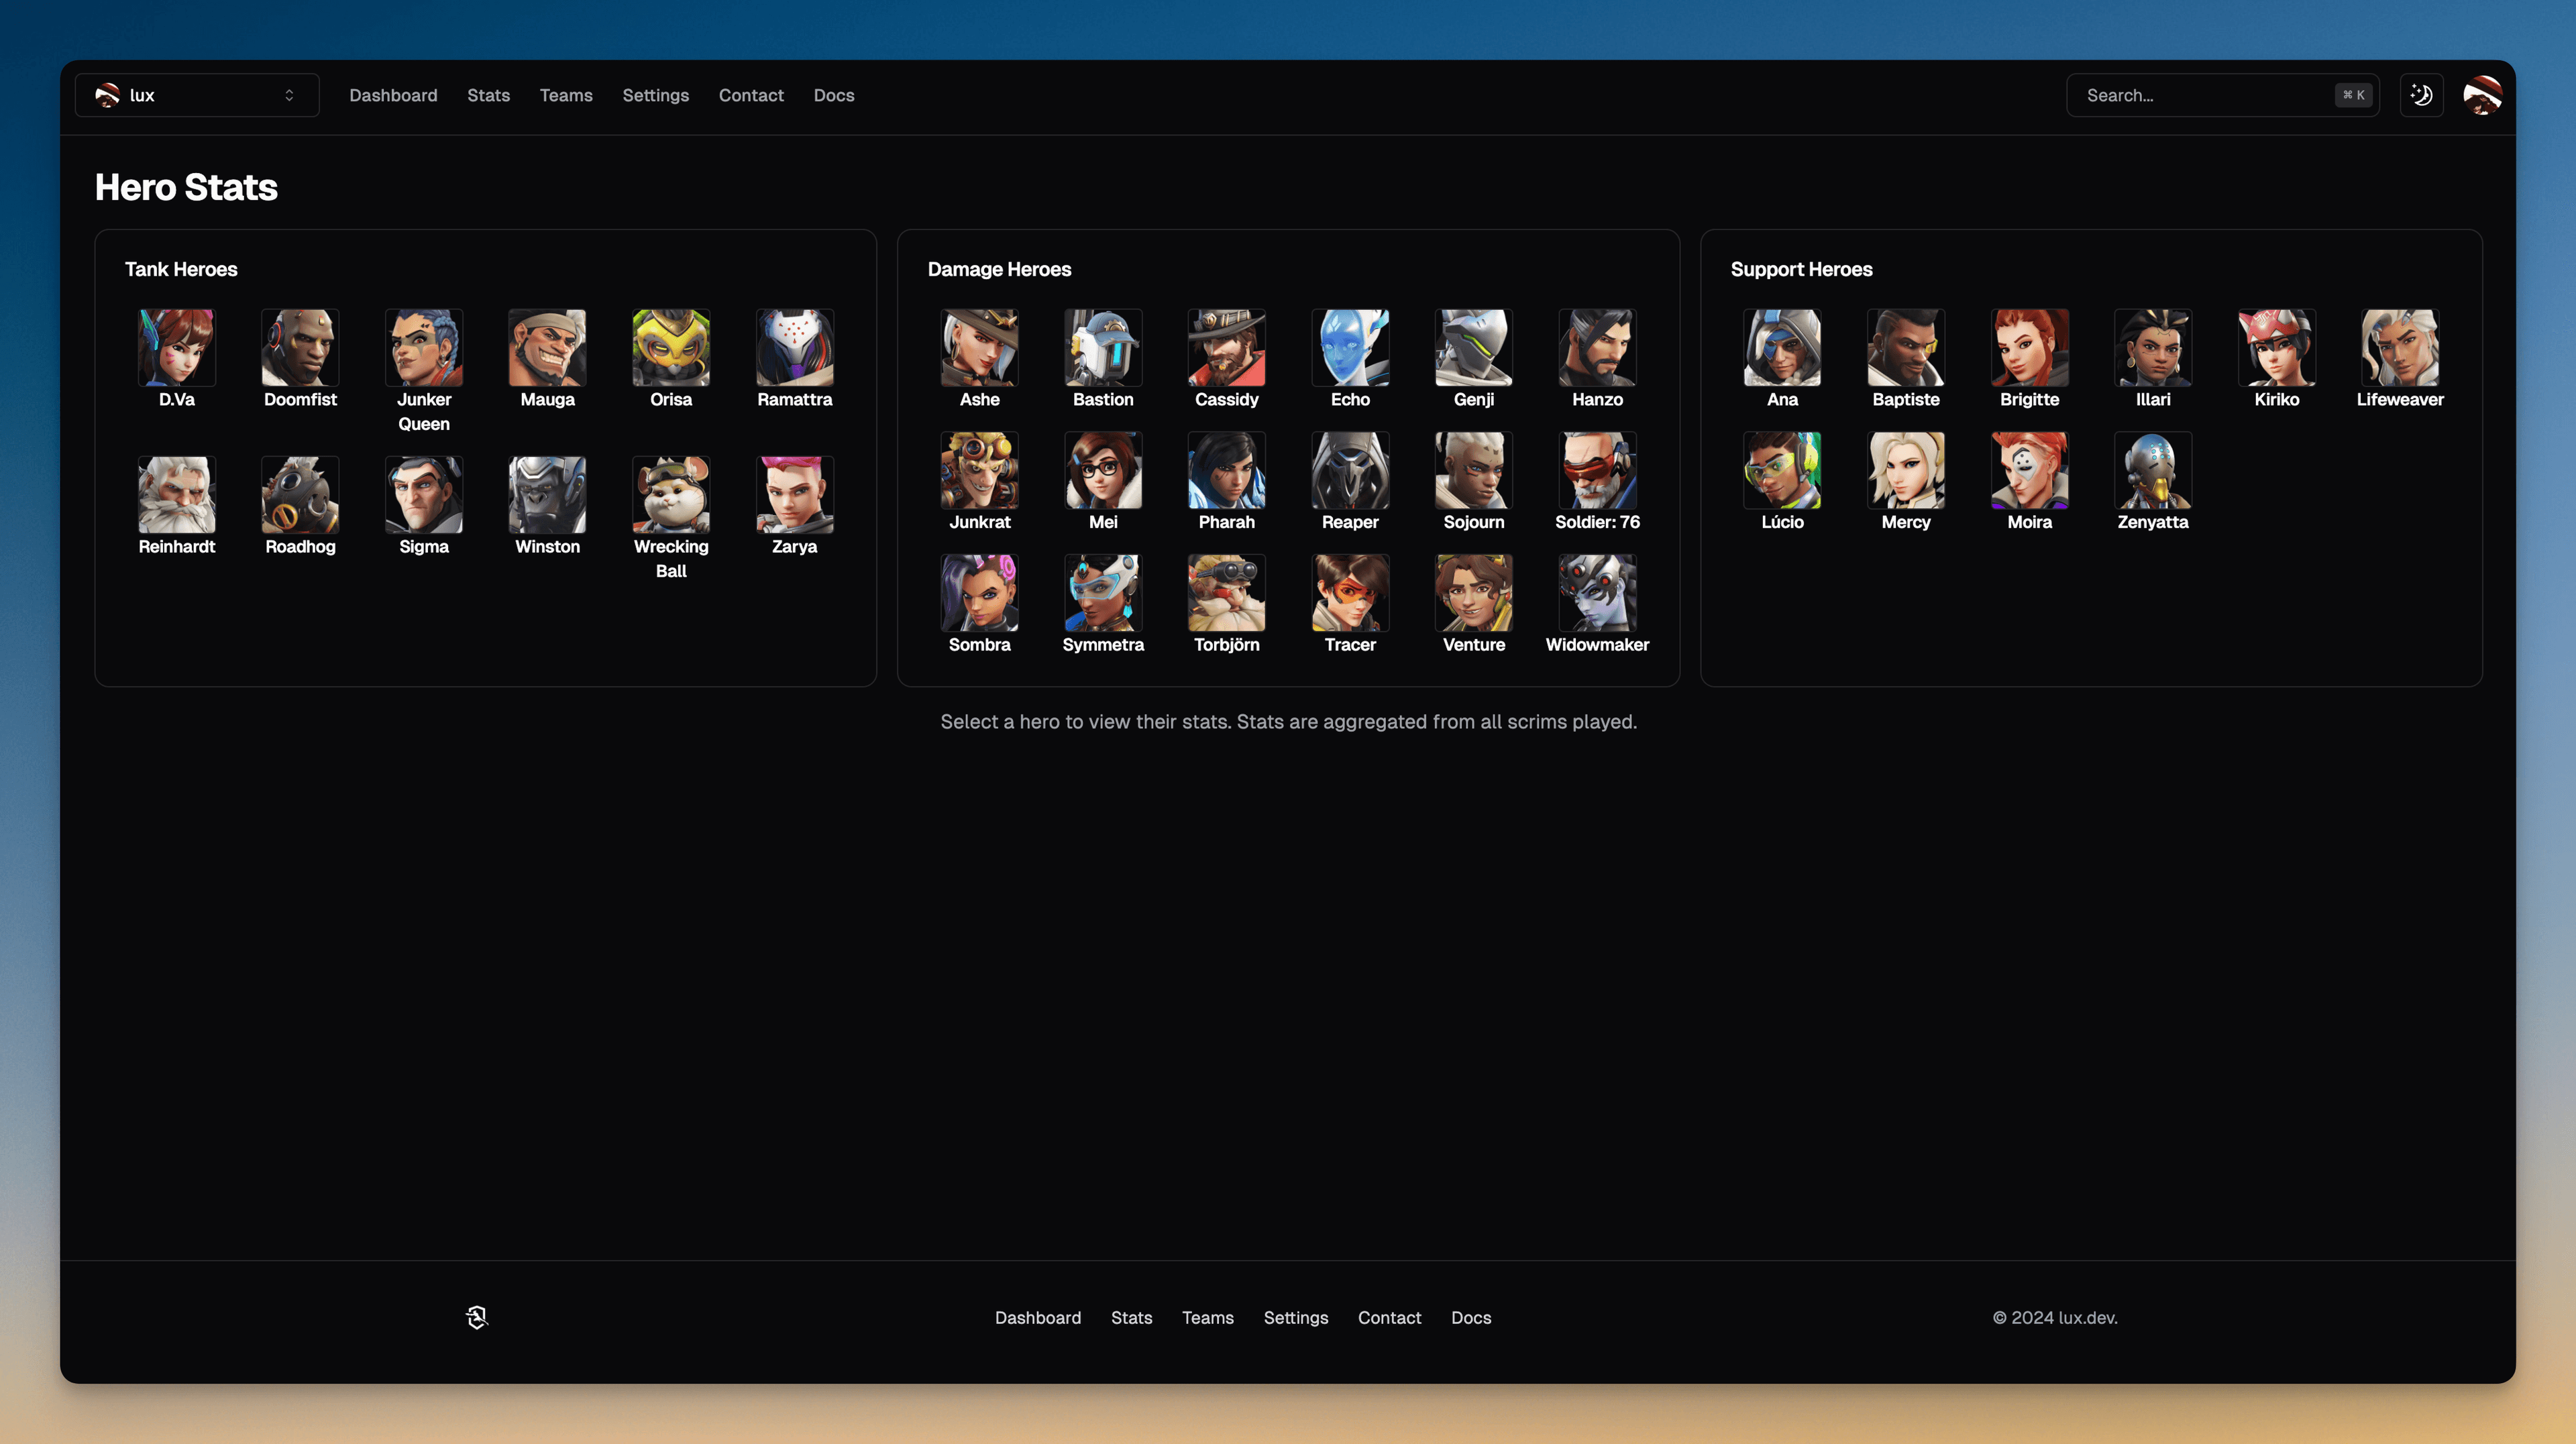The width and height of the screenshot is (2576, 1444).
Task: Select the Kiriko hero icon
Action: (2276, 347)
